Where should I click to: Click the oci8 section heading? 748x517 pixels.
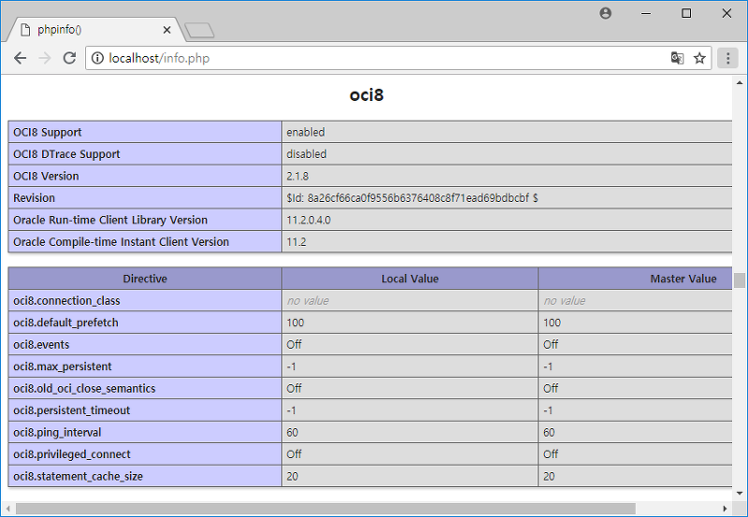coord(367,95)
